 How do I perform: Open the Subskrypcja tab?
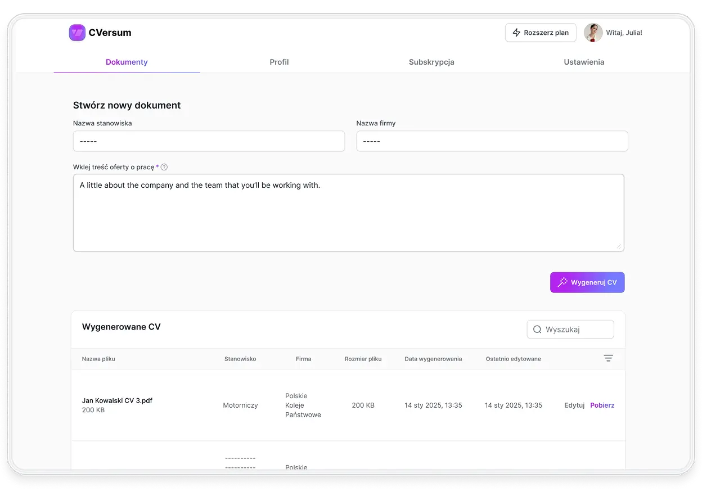431,62
